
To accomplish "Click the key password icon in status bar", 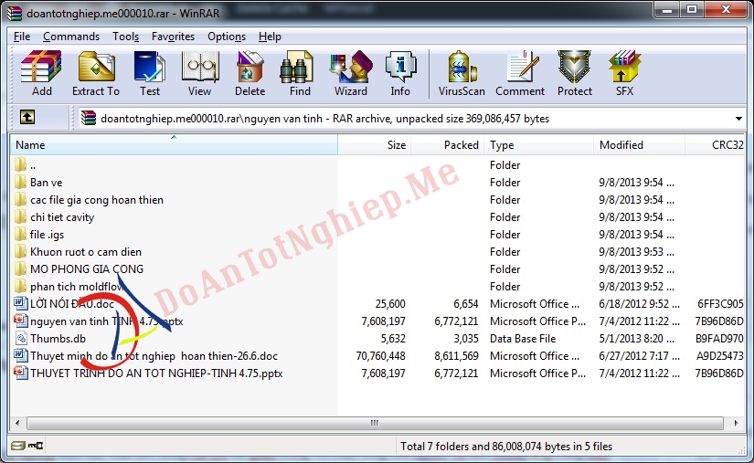I will pyautogui.click(x=36, y=446).
